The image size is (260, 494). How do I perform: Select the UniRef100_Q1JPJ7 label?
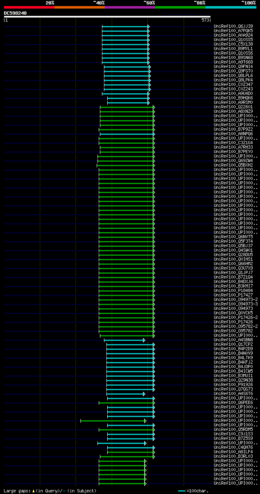pos(233,272)
